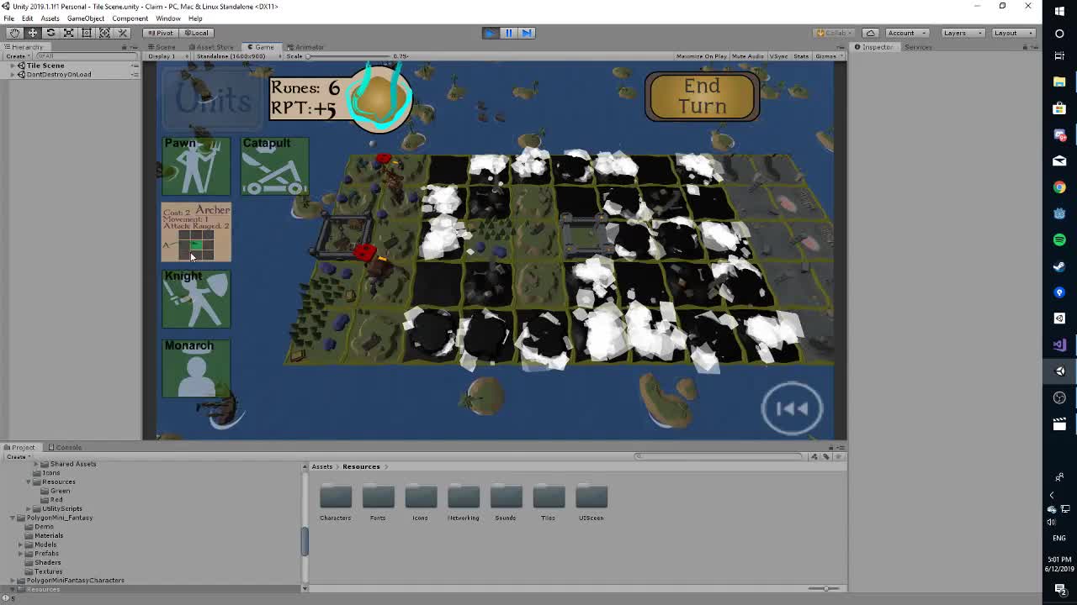Open the cloud services icon
Image resolution: width=1077 pixels, height=605 pixels.
(871, 33)
